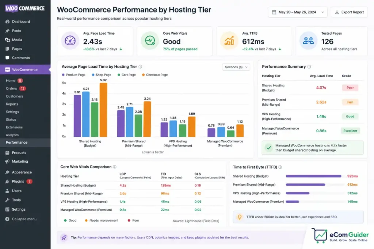
Task: Click the Plugins update badge 7
Action: (x=29, y=182)
